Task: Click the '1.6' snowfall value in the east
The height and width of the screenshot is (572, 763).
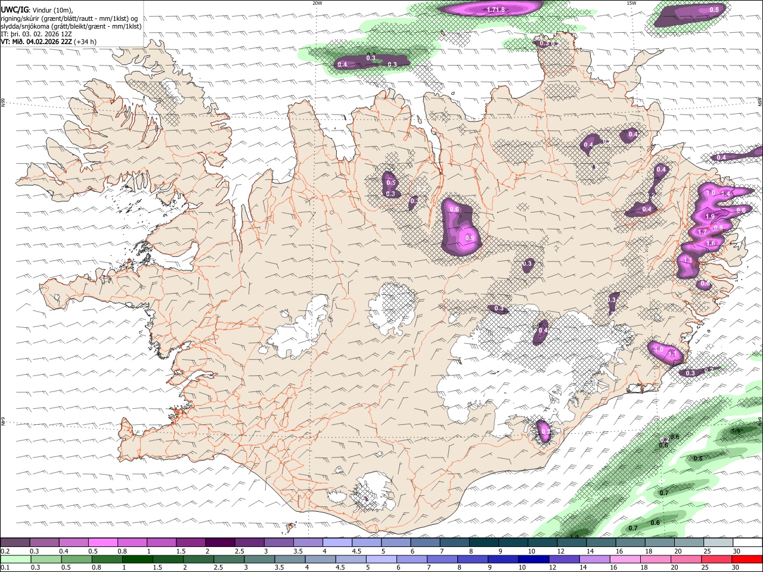Action: [x=711, y=243]
